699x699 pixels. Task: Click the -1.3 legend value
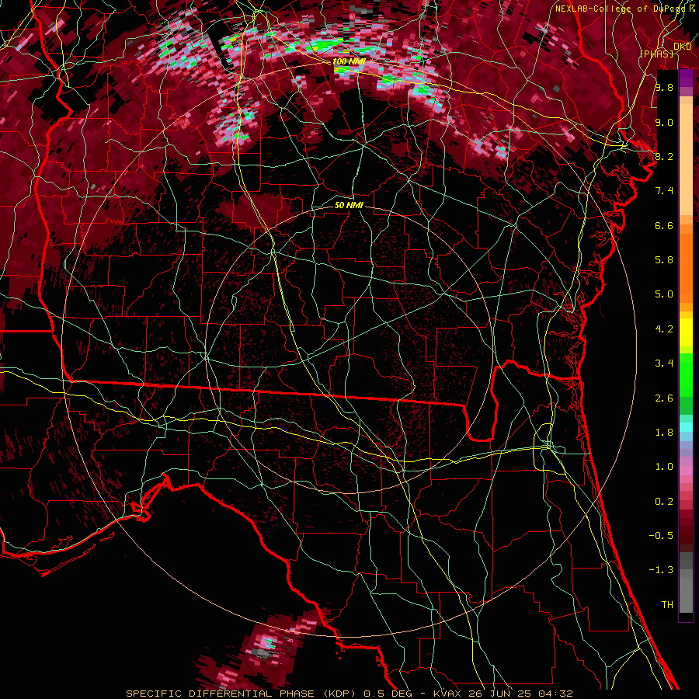(x=661, y=570)
